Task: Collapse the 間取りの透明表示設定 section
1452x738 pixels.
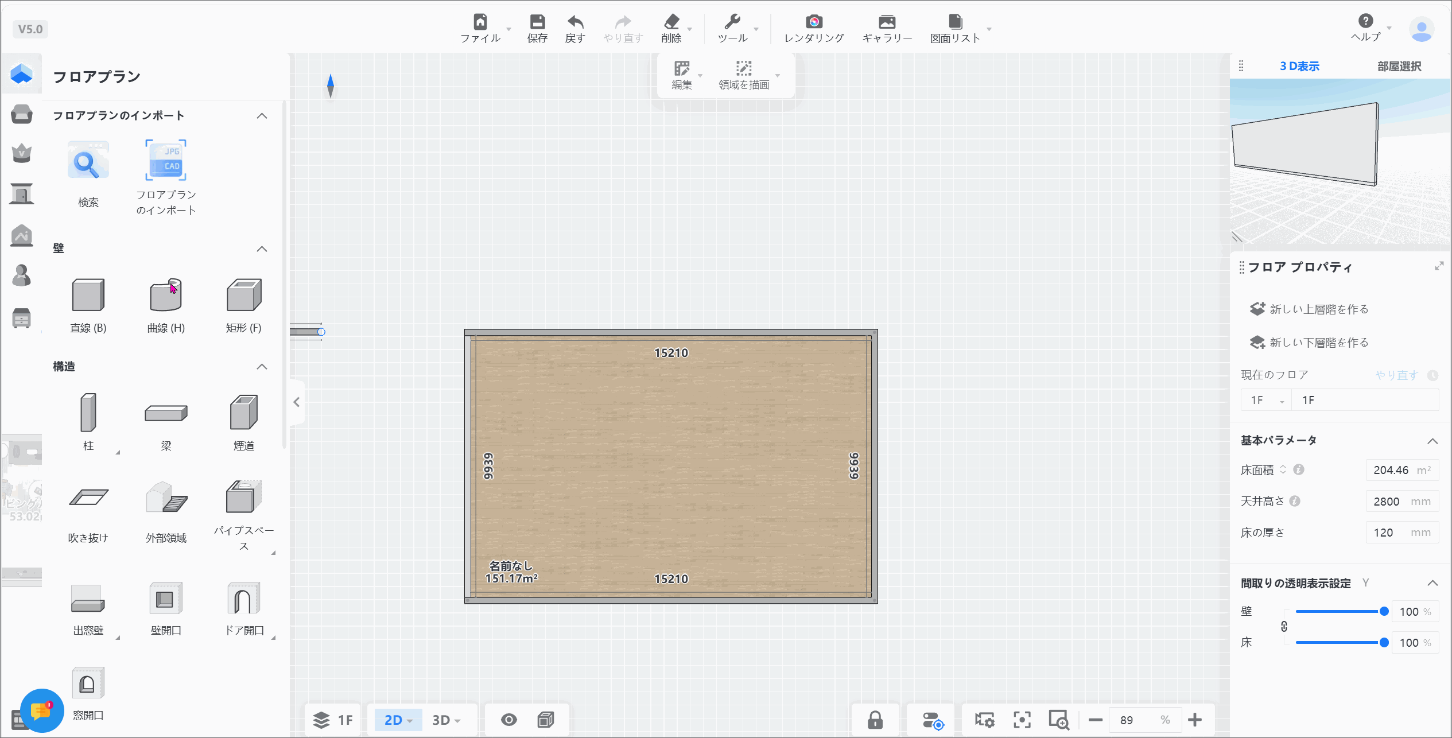Action: [x=1432, y=583]
